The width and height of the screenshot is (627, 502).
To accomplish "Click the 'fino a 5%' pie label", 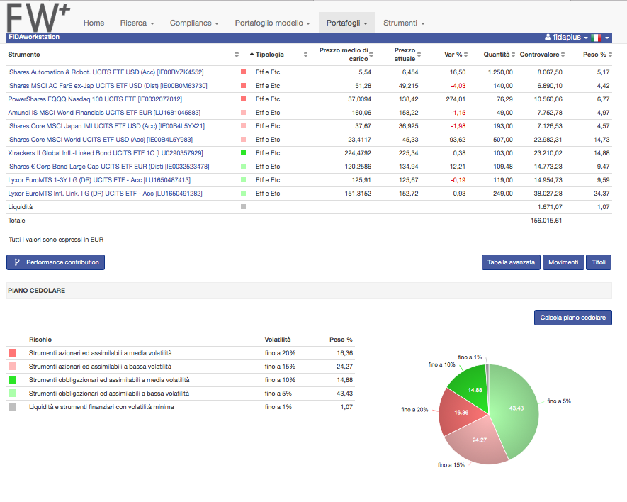I will 559,401.
